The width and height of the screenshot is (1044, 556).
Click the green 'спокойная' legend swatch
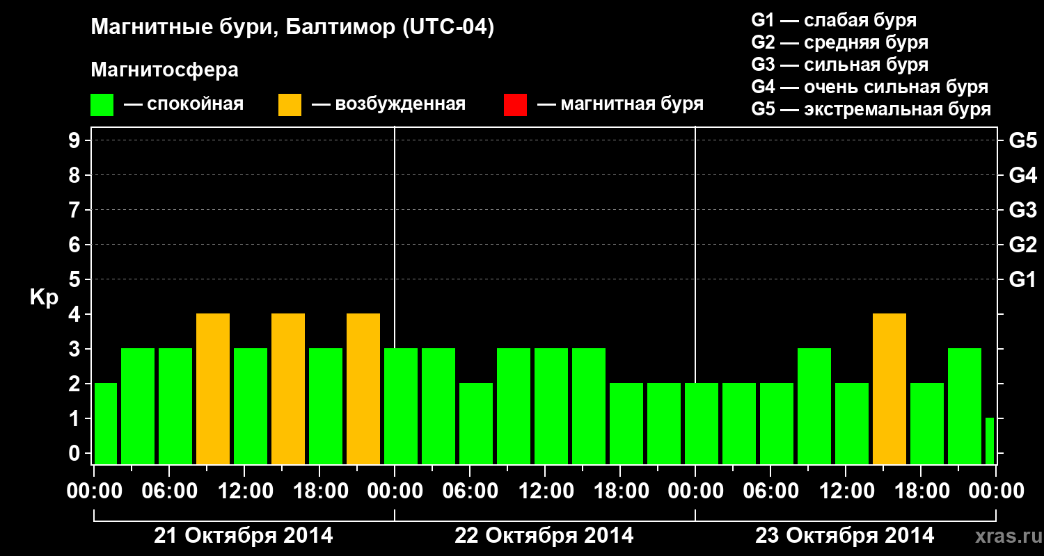[x=102, y=105]
